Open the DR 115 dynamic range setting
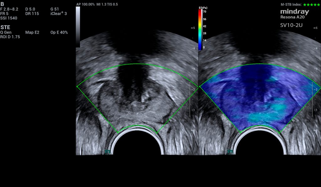321x187 pixels. (x=32, y=13)
